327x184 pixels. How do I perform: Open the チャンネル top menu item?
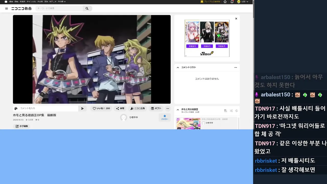pyautogui.click(x=31, y=2)
